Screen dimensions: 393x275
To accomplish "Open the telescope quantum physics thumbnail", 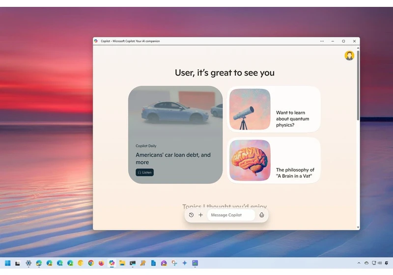I will pos(250,109).
